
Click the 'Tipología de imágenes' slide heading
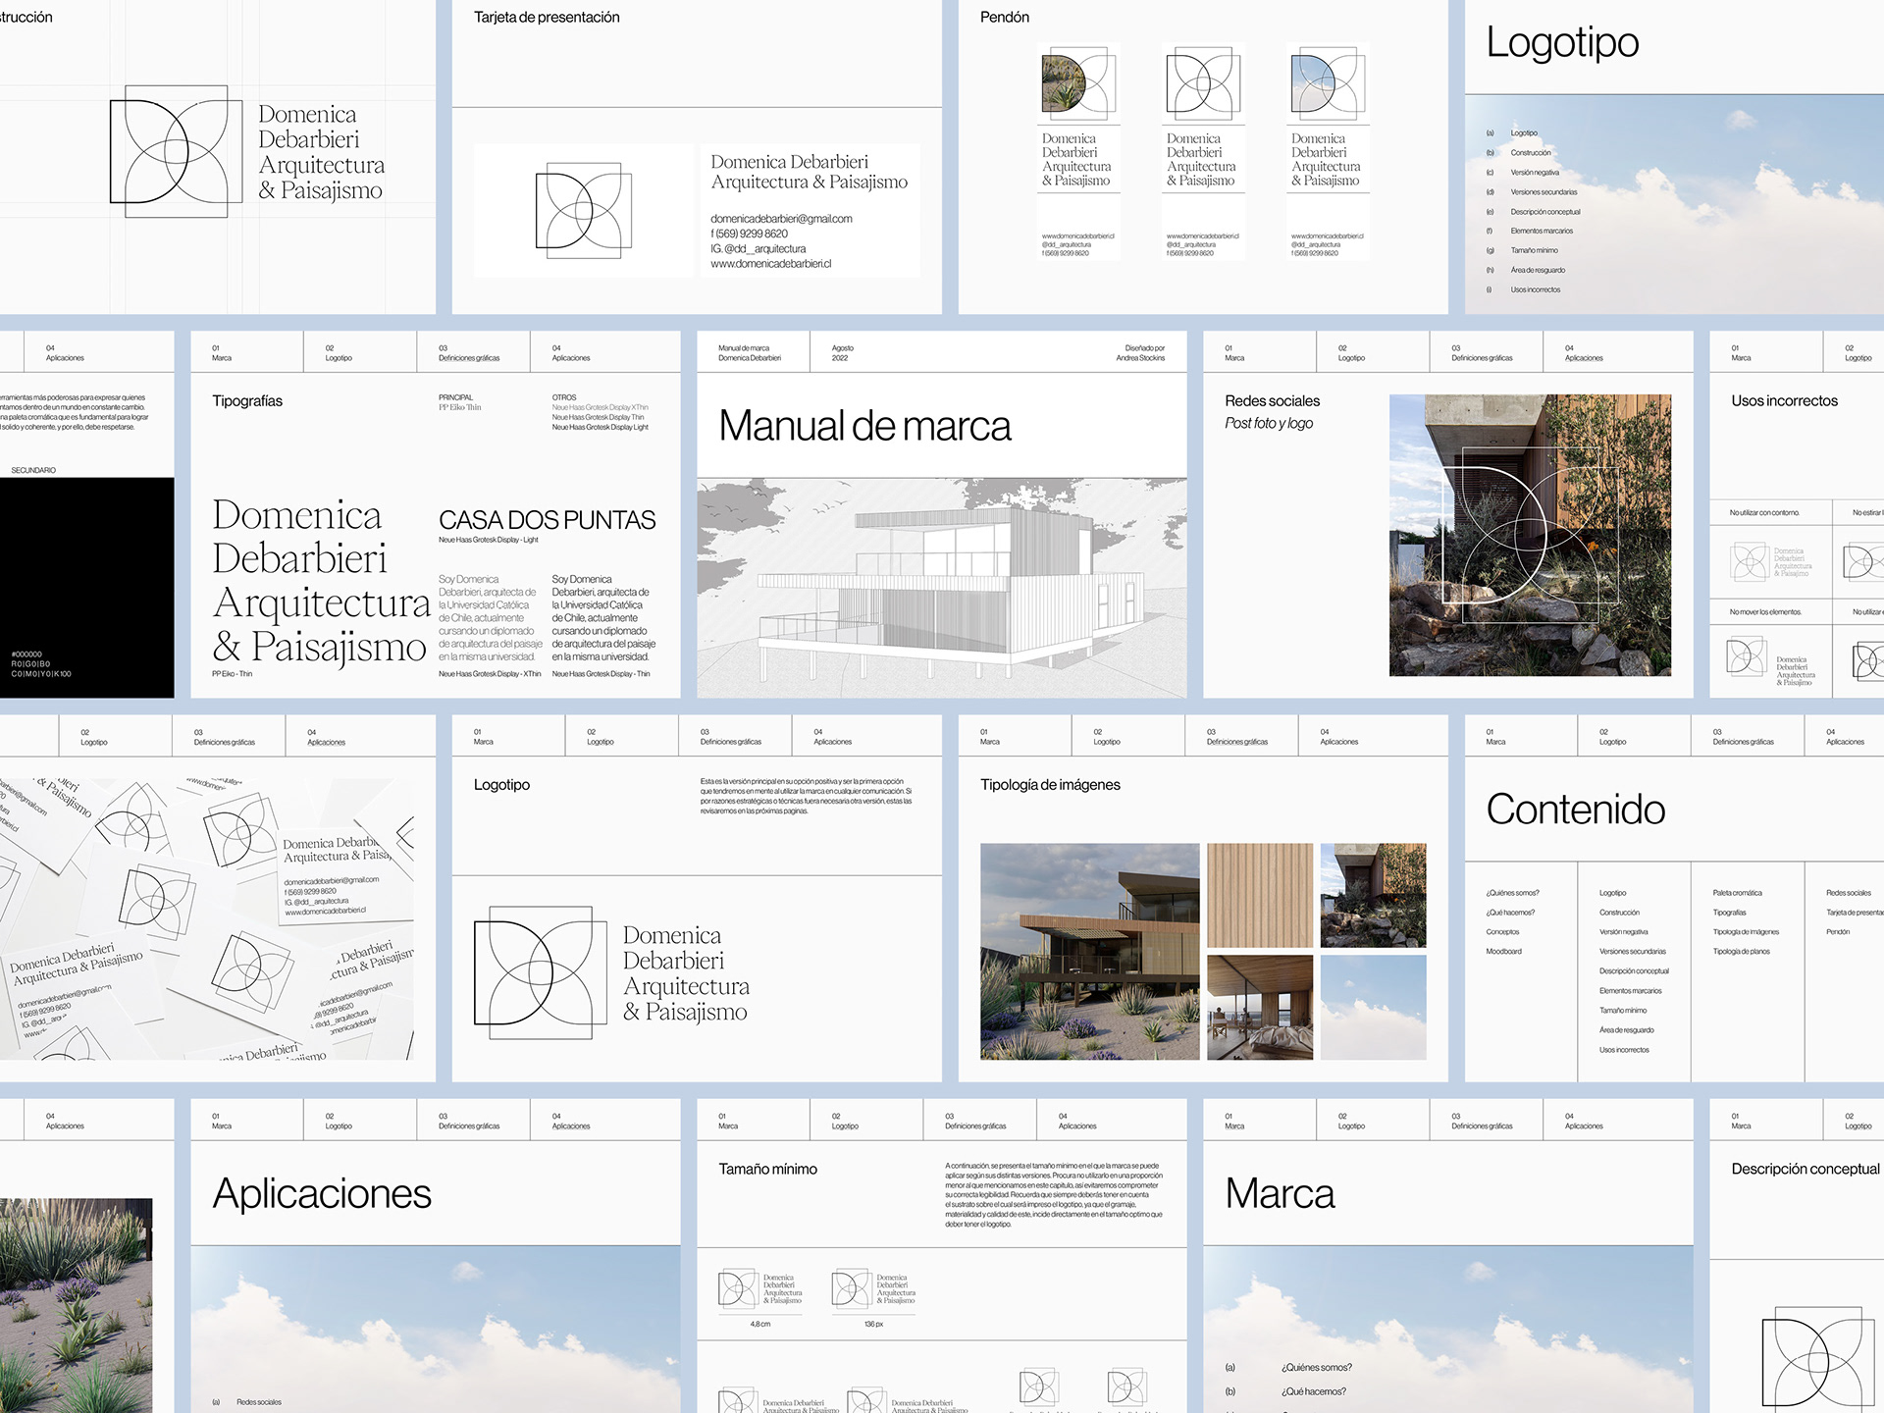click(1050, 785)
